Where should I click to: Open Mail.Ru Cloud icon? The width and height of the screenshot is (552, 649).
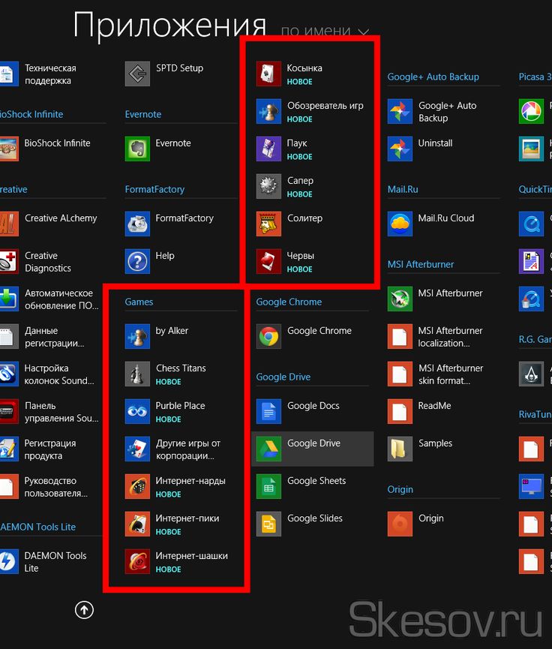coord(400,224)
